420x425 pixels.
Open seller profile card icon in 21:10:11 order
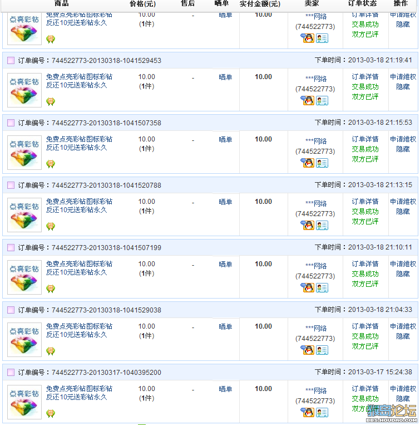point(322,287)
